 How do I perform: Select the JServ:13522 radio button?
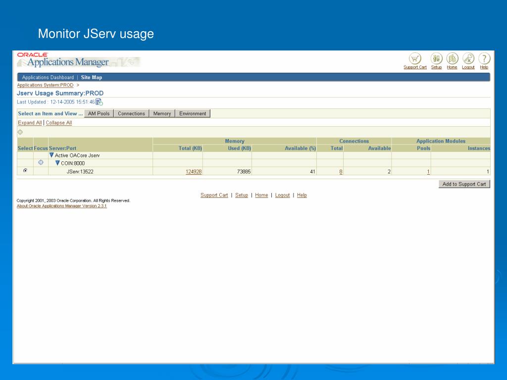click(x=25, y=171)
